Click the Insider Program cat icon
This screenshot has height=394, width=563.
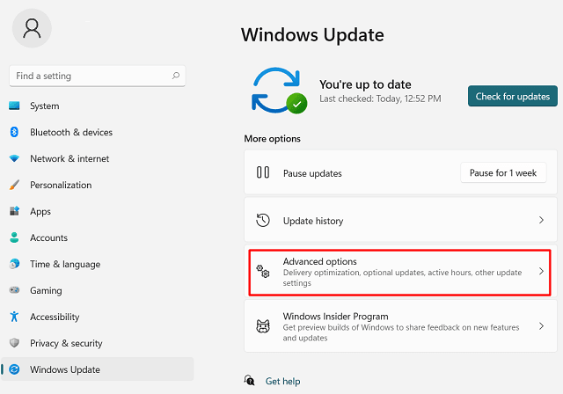[263, 326]
